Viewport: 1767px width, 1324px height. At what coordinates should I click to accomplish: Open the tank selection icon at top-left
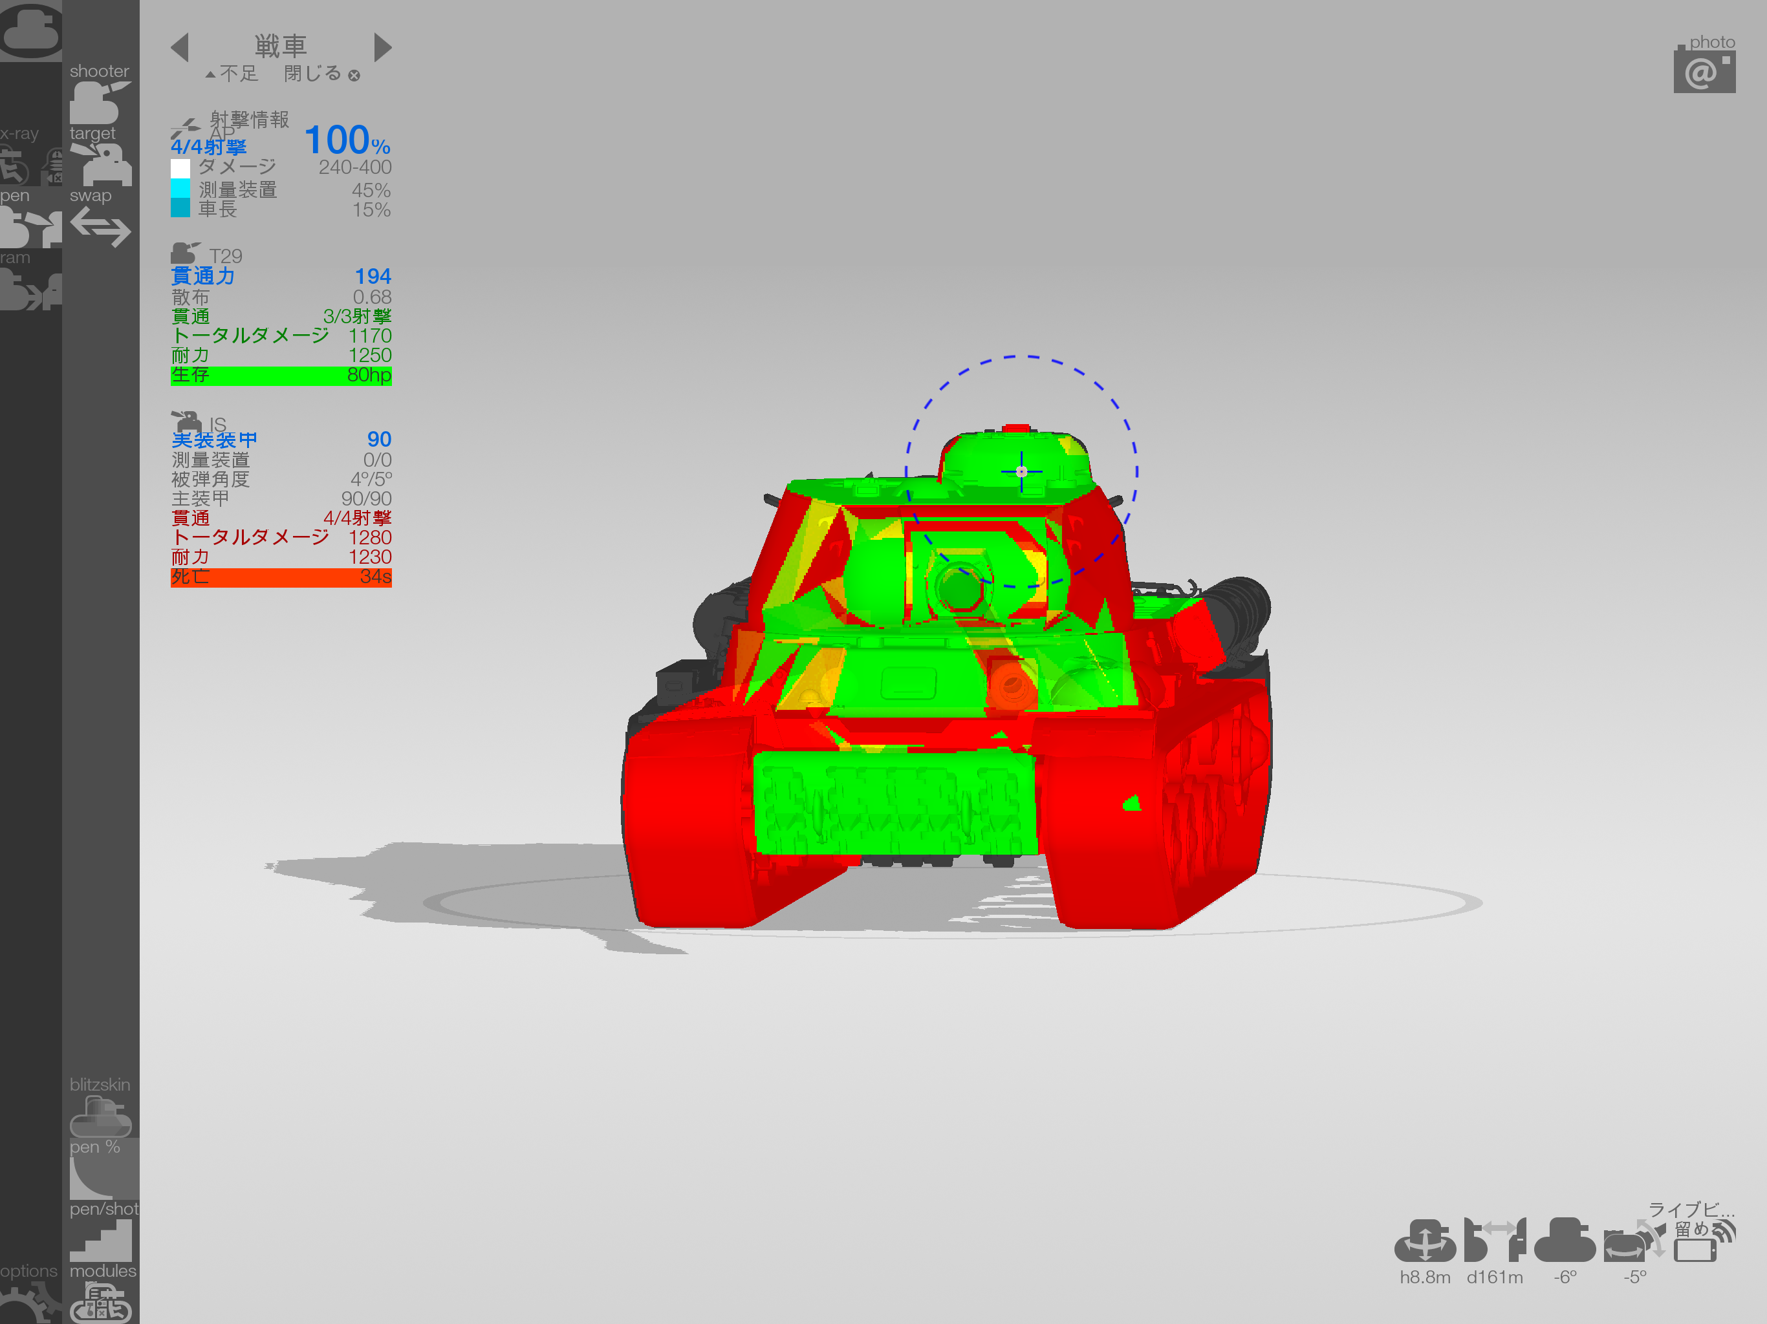click(x=30, y=30)
